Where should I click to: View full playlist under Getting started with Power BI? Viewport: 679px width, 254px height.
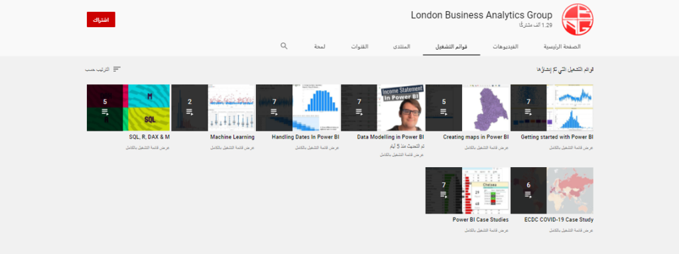point(572,148)
